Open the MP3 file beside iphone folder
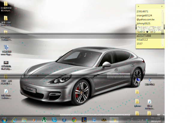Viewport: 192px width, 123px height. coord(149,104)
